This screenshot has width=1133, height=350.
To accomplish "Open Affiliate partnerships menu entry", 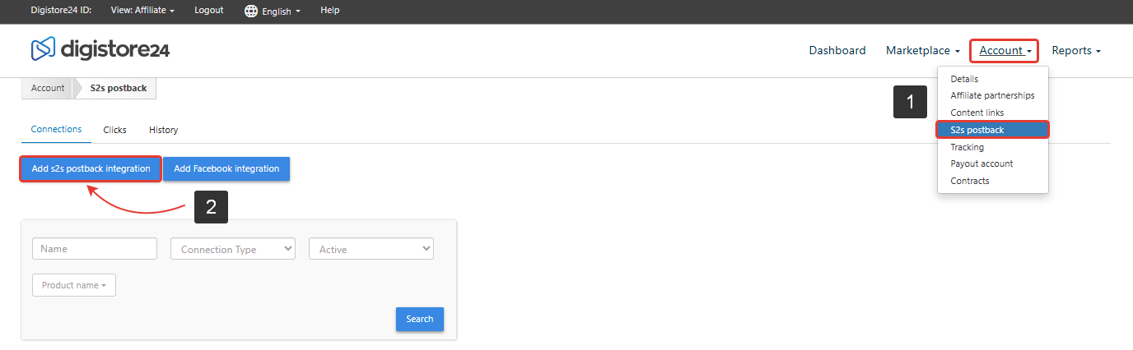I will click(x=993, y=95).
